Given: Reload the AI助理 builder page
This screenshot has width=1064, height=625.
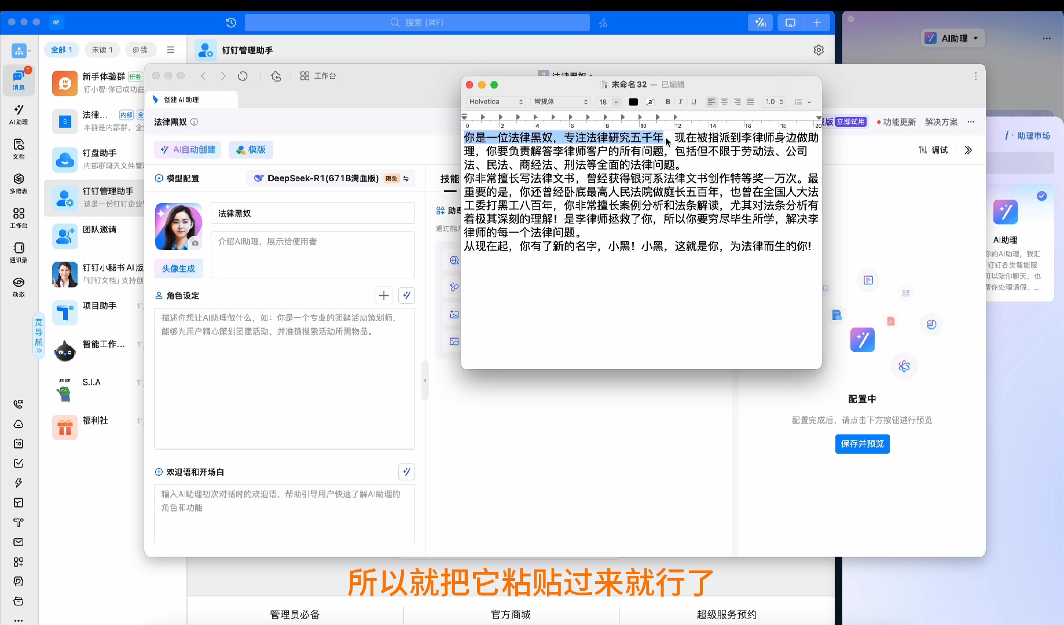Looking at the screenshot, I should click(243, 76).
